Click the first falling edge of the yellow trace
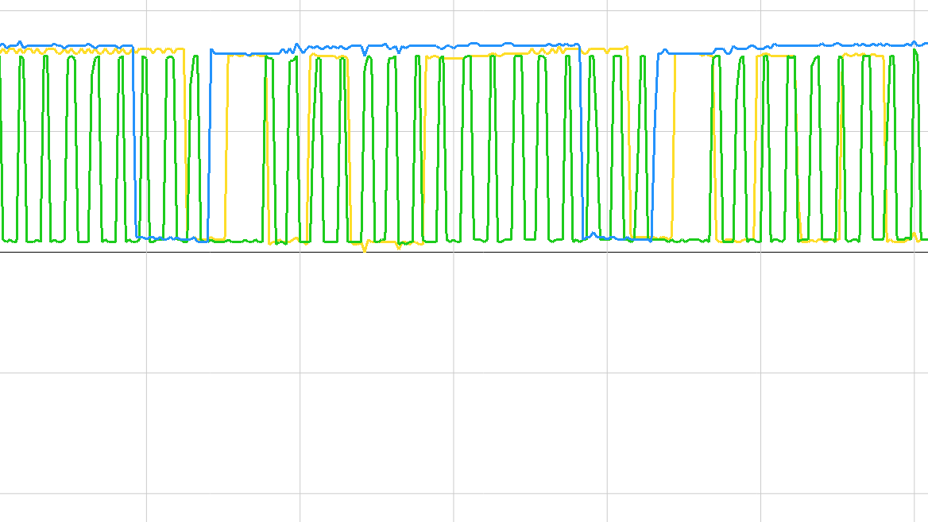Screen dimensions: 928x522 [186, 143]
